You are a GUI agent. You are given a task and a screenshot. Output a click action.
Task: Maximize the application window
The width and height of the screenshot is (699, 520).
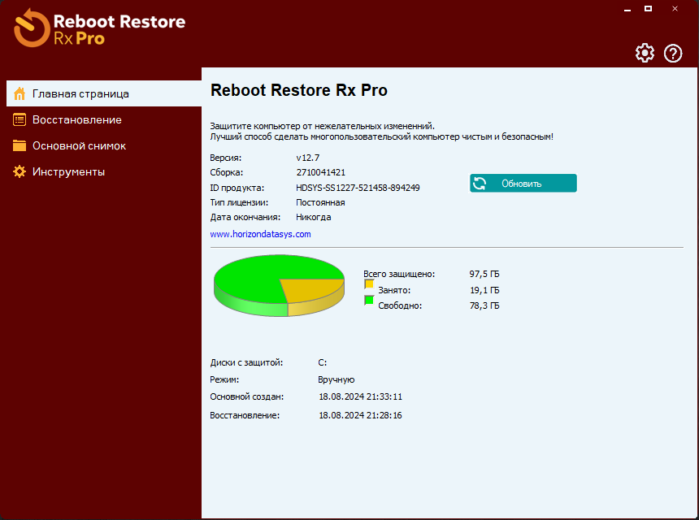coord(648,8)
